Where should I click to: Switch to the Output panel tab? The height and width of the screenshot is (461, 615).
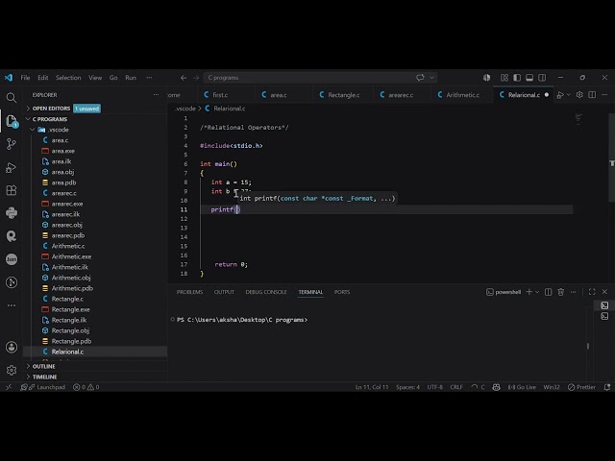[224, 292]
